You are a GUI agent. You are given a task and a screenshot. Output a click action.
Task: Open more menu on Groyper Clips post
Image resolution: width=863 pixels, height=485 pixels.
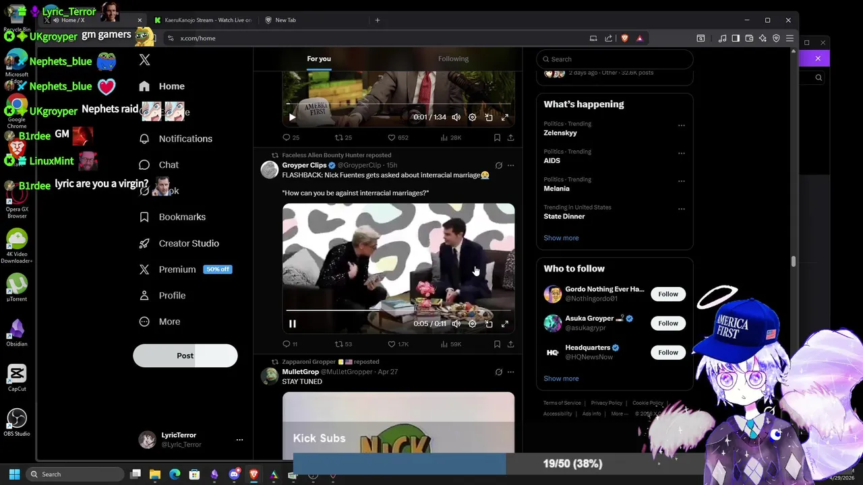[510, 165]
